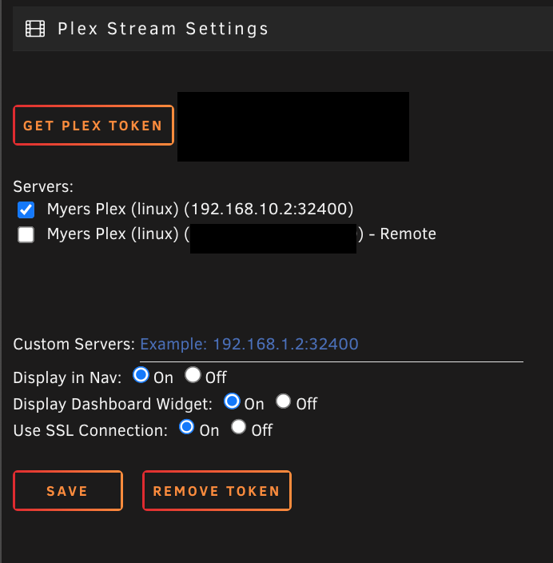The width and height of the screenshot is (553, 563).
Task: Click the Display Dashboard Widget label
Action: (x=113, y=404)
